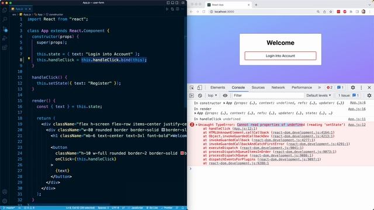Switch to the Sources tab in DevTools
The width and height of the screenshot is (374, 210).
coord(258,87)
